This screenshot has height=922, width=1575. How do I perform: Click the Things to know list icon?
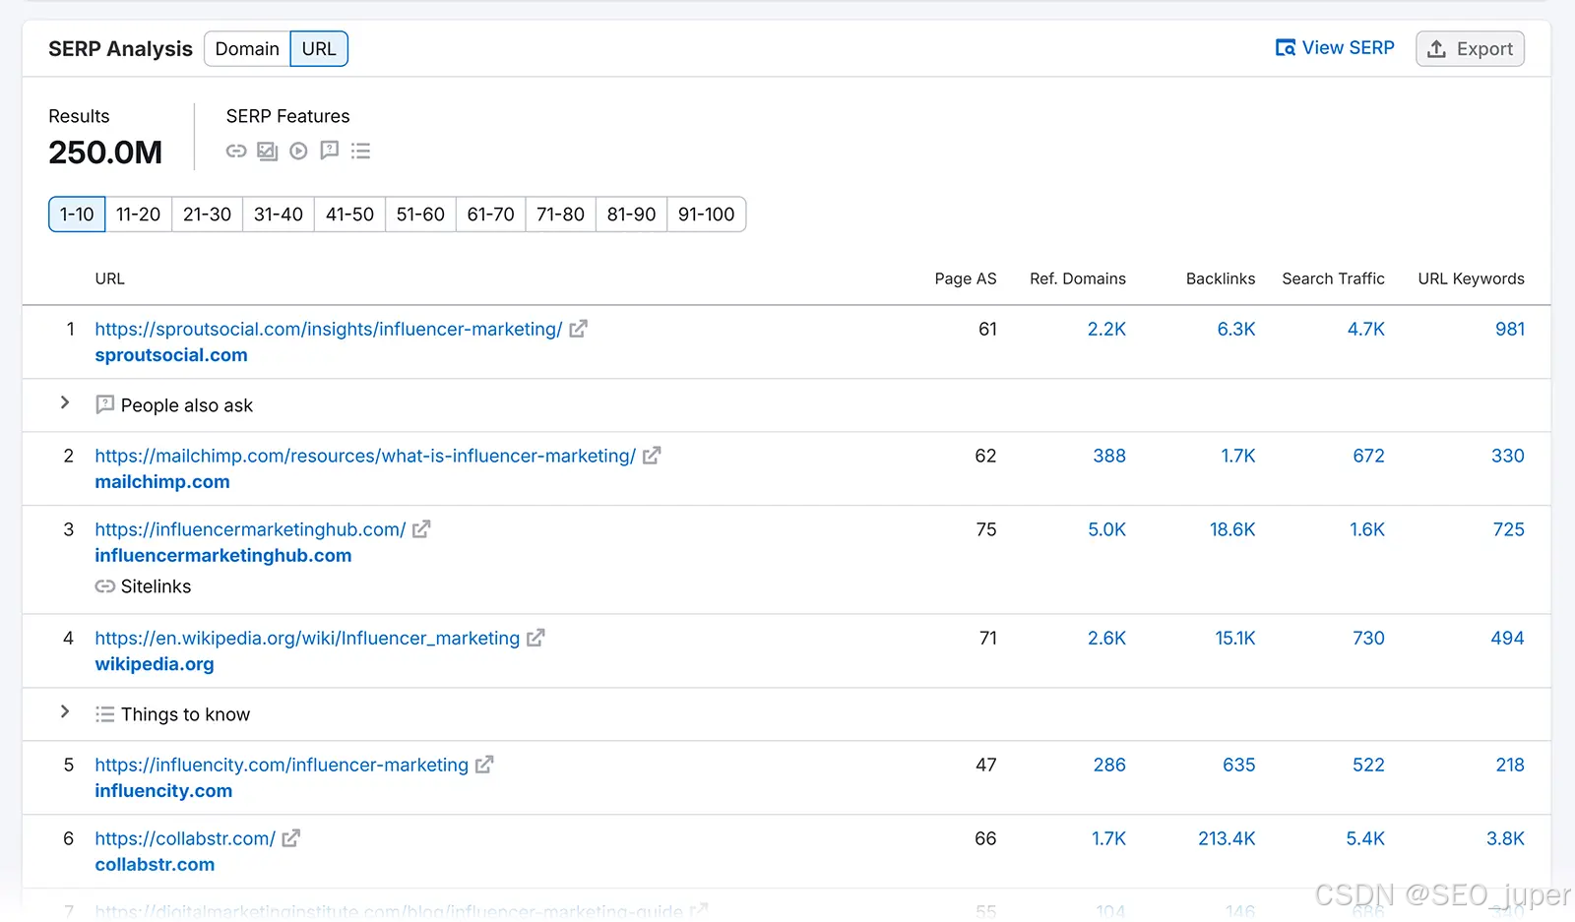[x=104, y=714]
